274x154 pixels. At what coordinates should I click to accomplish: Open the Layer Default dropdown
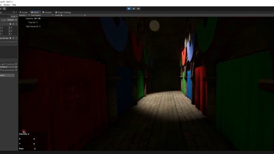[12, 20]
